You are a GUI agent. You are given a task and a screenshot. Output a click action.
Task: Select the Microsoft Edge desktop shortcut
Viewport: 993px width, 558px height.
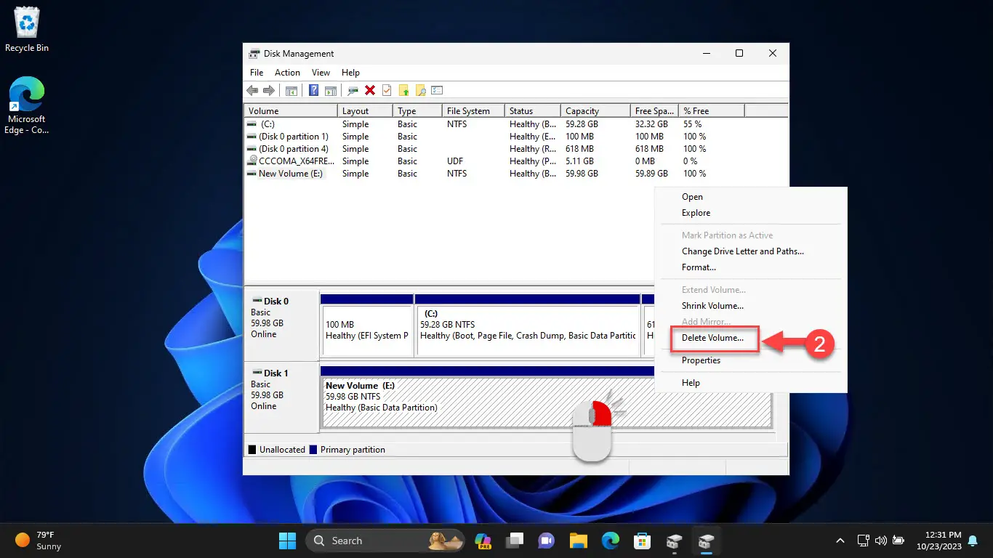tap(27, 105)
